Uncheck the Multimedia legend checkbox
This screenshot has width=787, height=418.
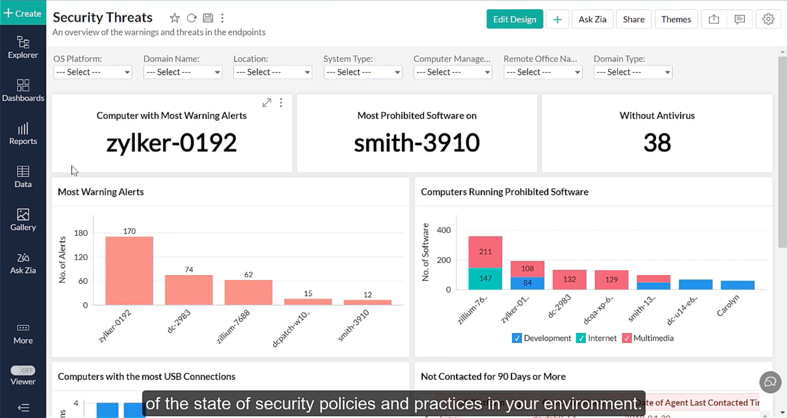click(626, 338)
